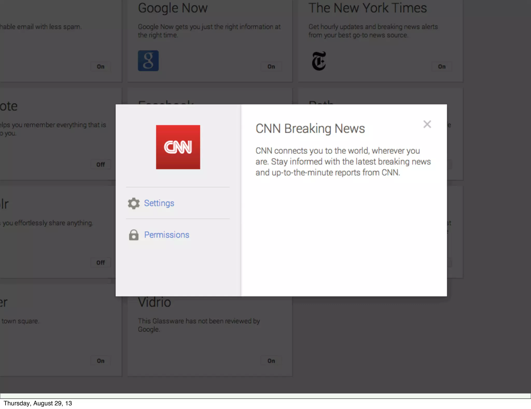Click the CNN description paragraph
The height and width of the screenshot is (409, 531).
(x=343, y=161)
